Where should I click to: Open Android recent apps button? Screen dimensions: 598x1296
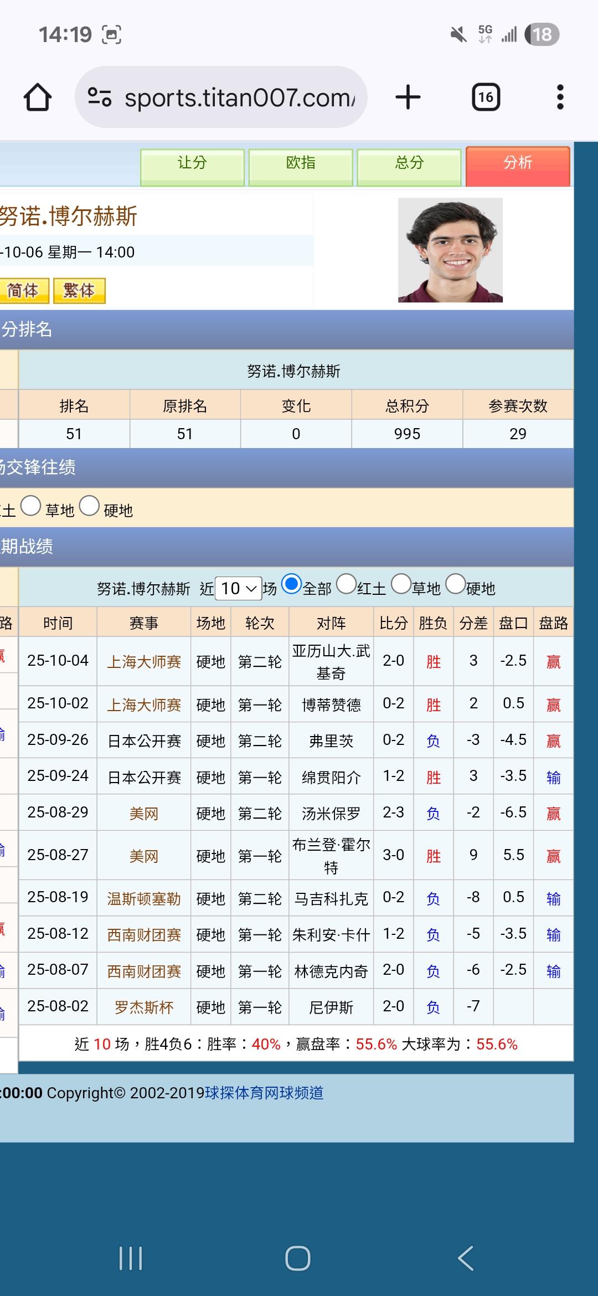tap(131, 1258)
